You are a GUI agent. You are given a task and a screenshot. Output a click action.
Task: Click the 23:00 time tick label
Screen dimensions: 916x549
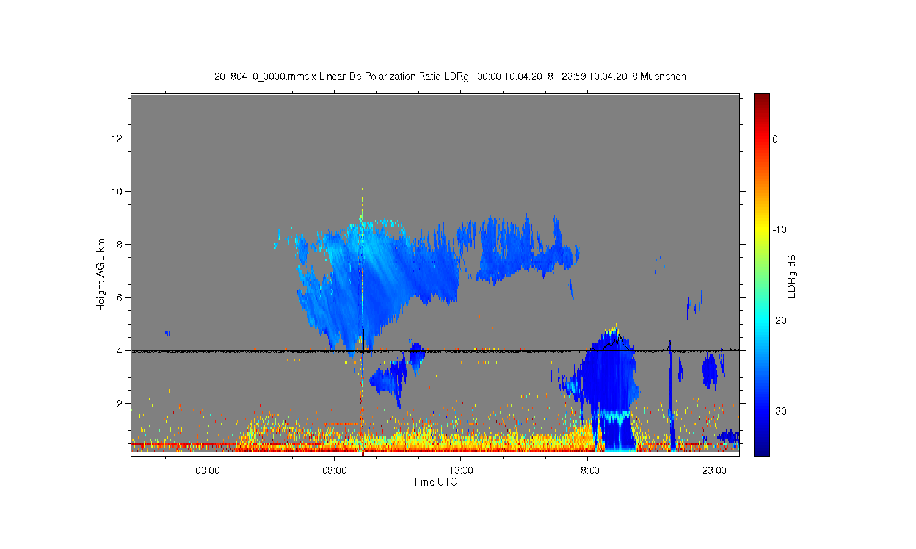(714, 471)
